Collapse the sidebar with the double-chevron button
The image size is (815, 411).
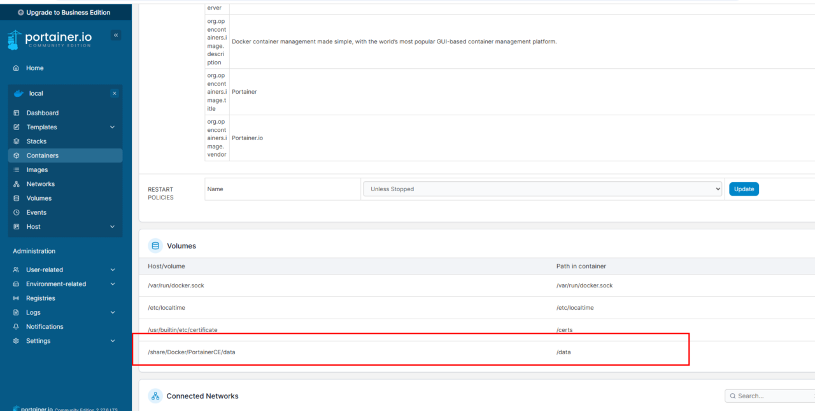[116, 36]
